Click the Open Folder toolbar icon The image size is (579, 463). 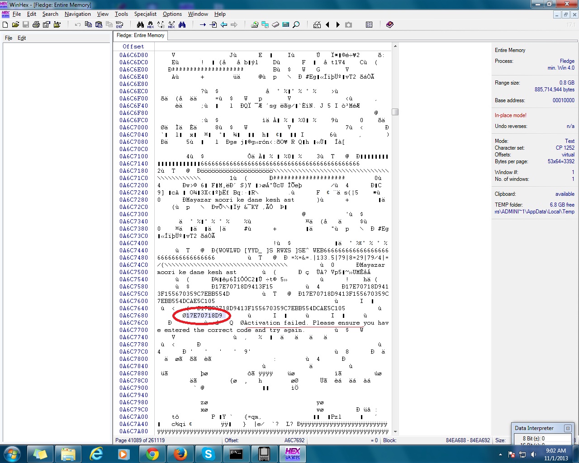57,24
